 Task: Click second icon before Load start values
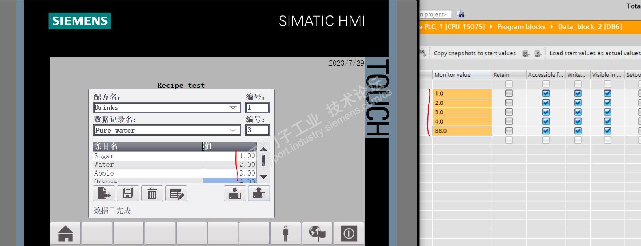(x=538, y=53)
